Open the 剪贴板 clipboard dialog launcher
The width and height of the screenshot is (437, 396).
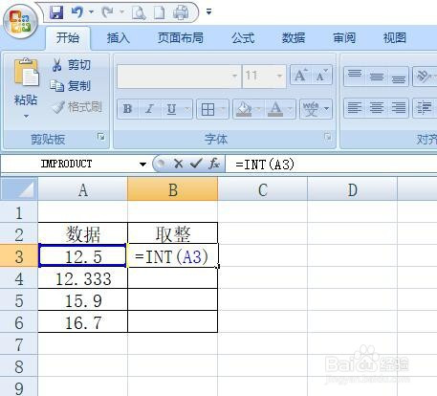click(101, 137)
